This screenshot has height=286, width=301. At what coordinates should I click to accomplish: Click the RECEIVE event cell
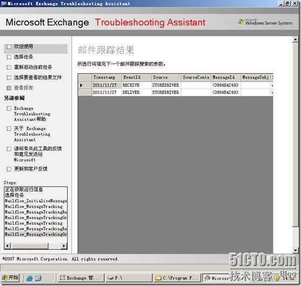pos(137,85)
